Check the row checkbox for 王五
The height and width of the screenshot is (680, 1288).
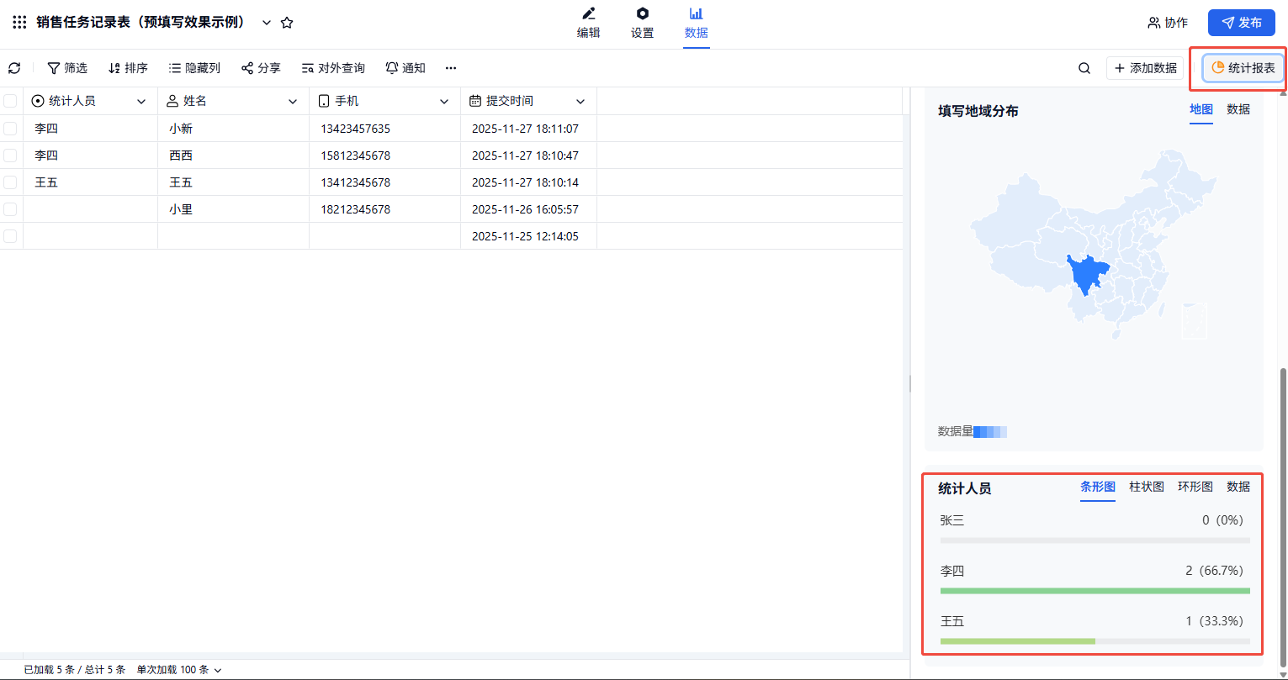tap(10, 182)
